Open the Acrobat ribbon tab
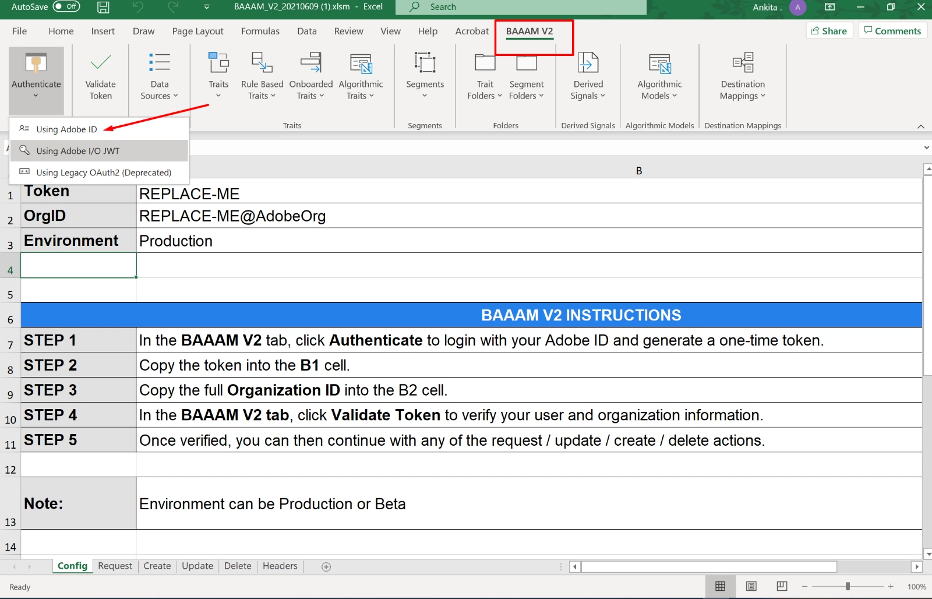 (472, 31)
